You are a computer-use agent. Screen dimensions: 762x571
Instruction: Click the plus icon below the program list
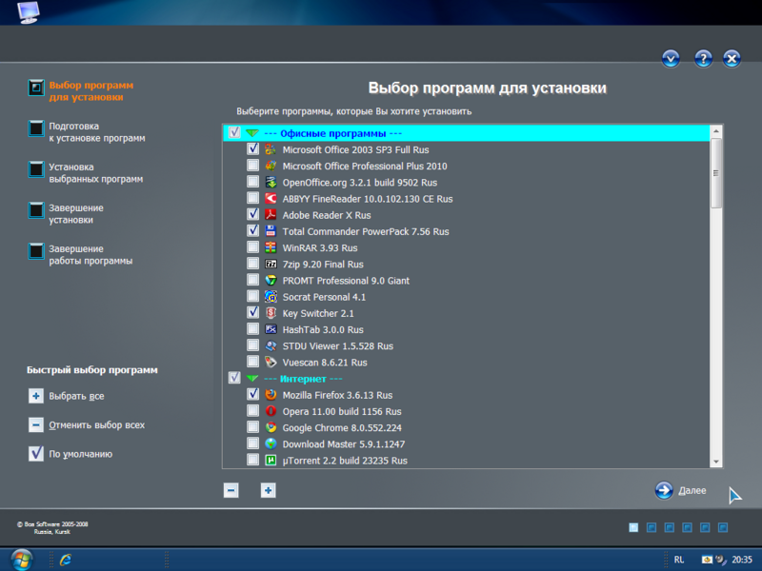click(x=269, y=490)
